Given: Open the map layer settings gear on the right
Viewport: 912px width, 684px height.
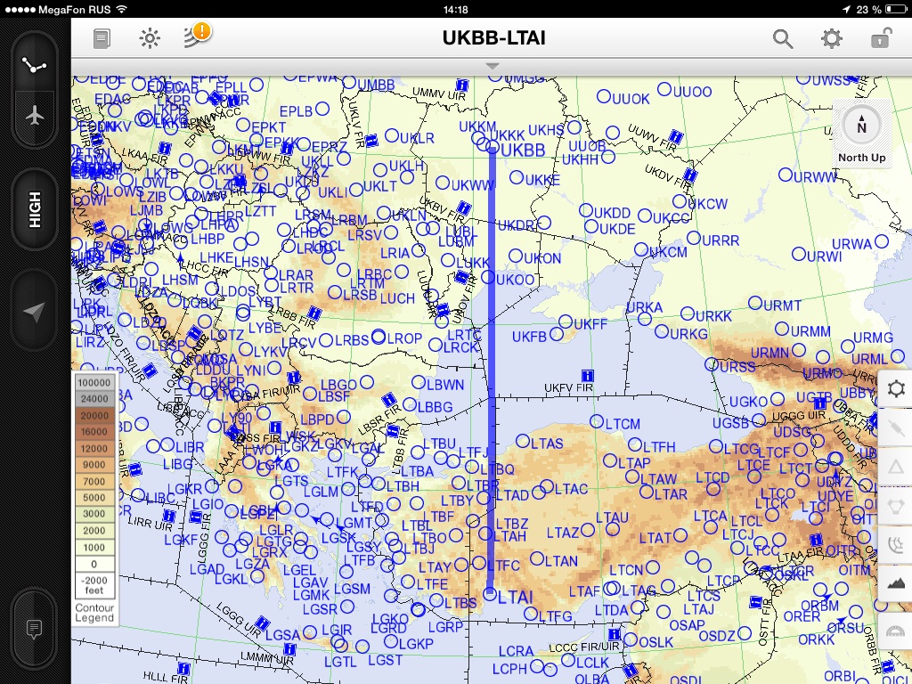Looking at the screenshot, I should (x=896, y=389).
